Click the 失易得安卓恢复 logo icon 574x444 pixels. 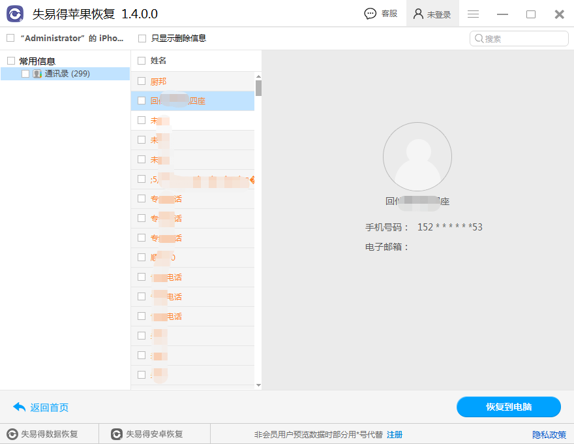(x=117, y=434)
